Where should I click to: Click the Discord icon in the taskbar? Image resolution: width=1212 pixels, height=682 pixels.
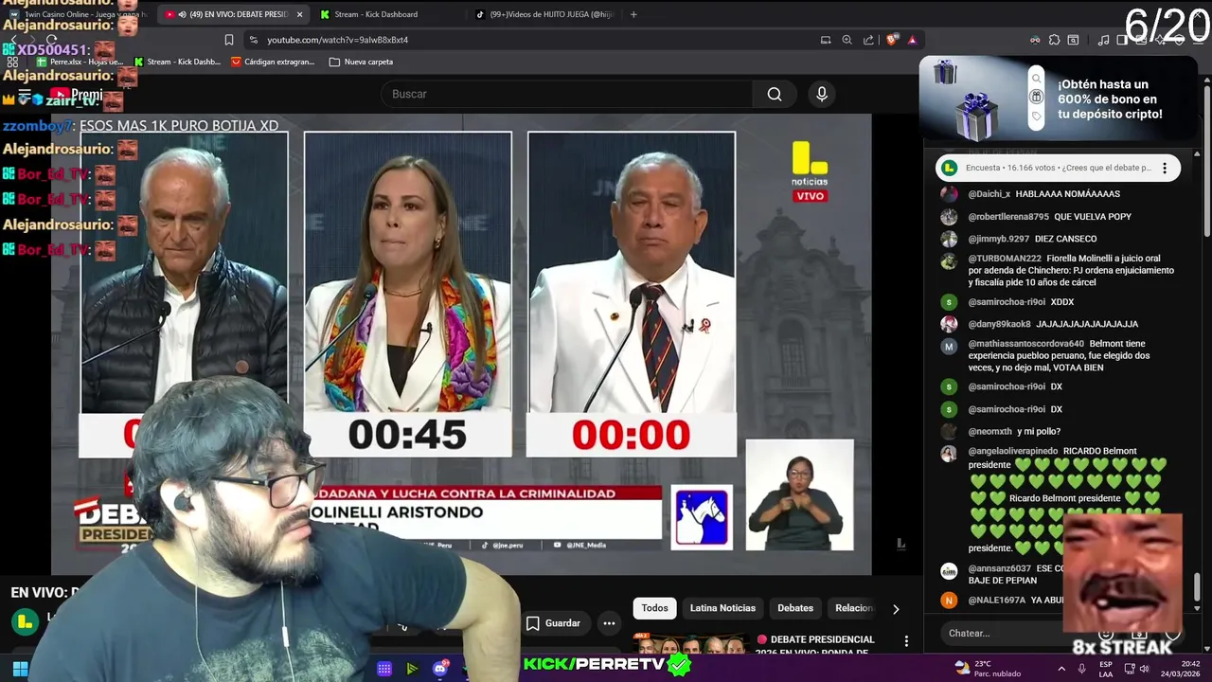point(439,669)
